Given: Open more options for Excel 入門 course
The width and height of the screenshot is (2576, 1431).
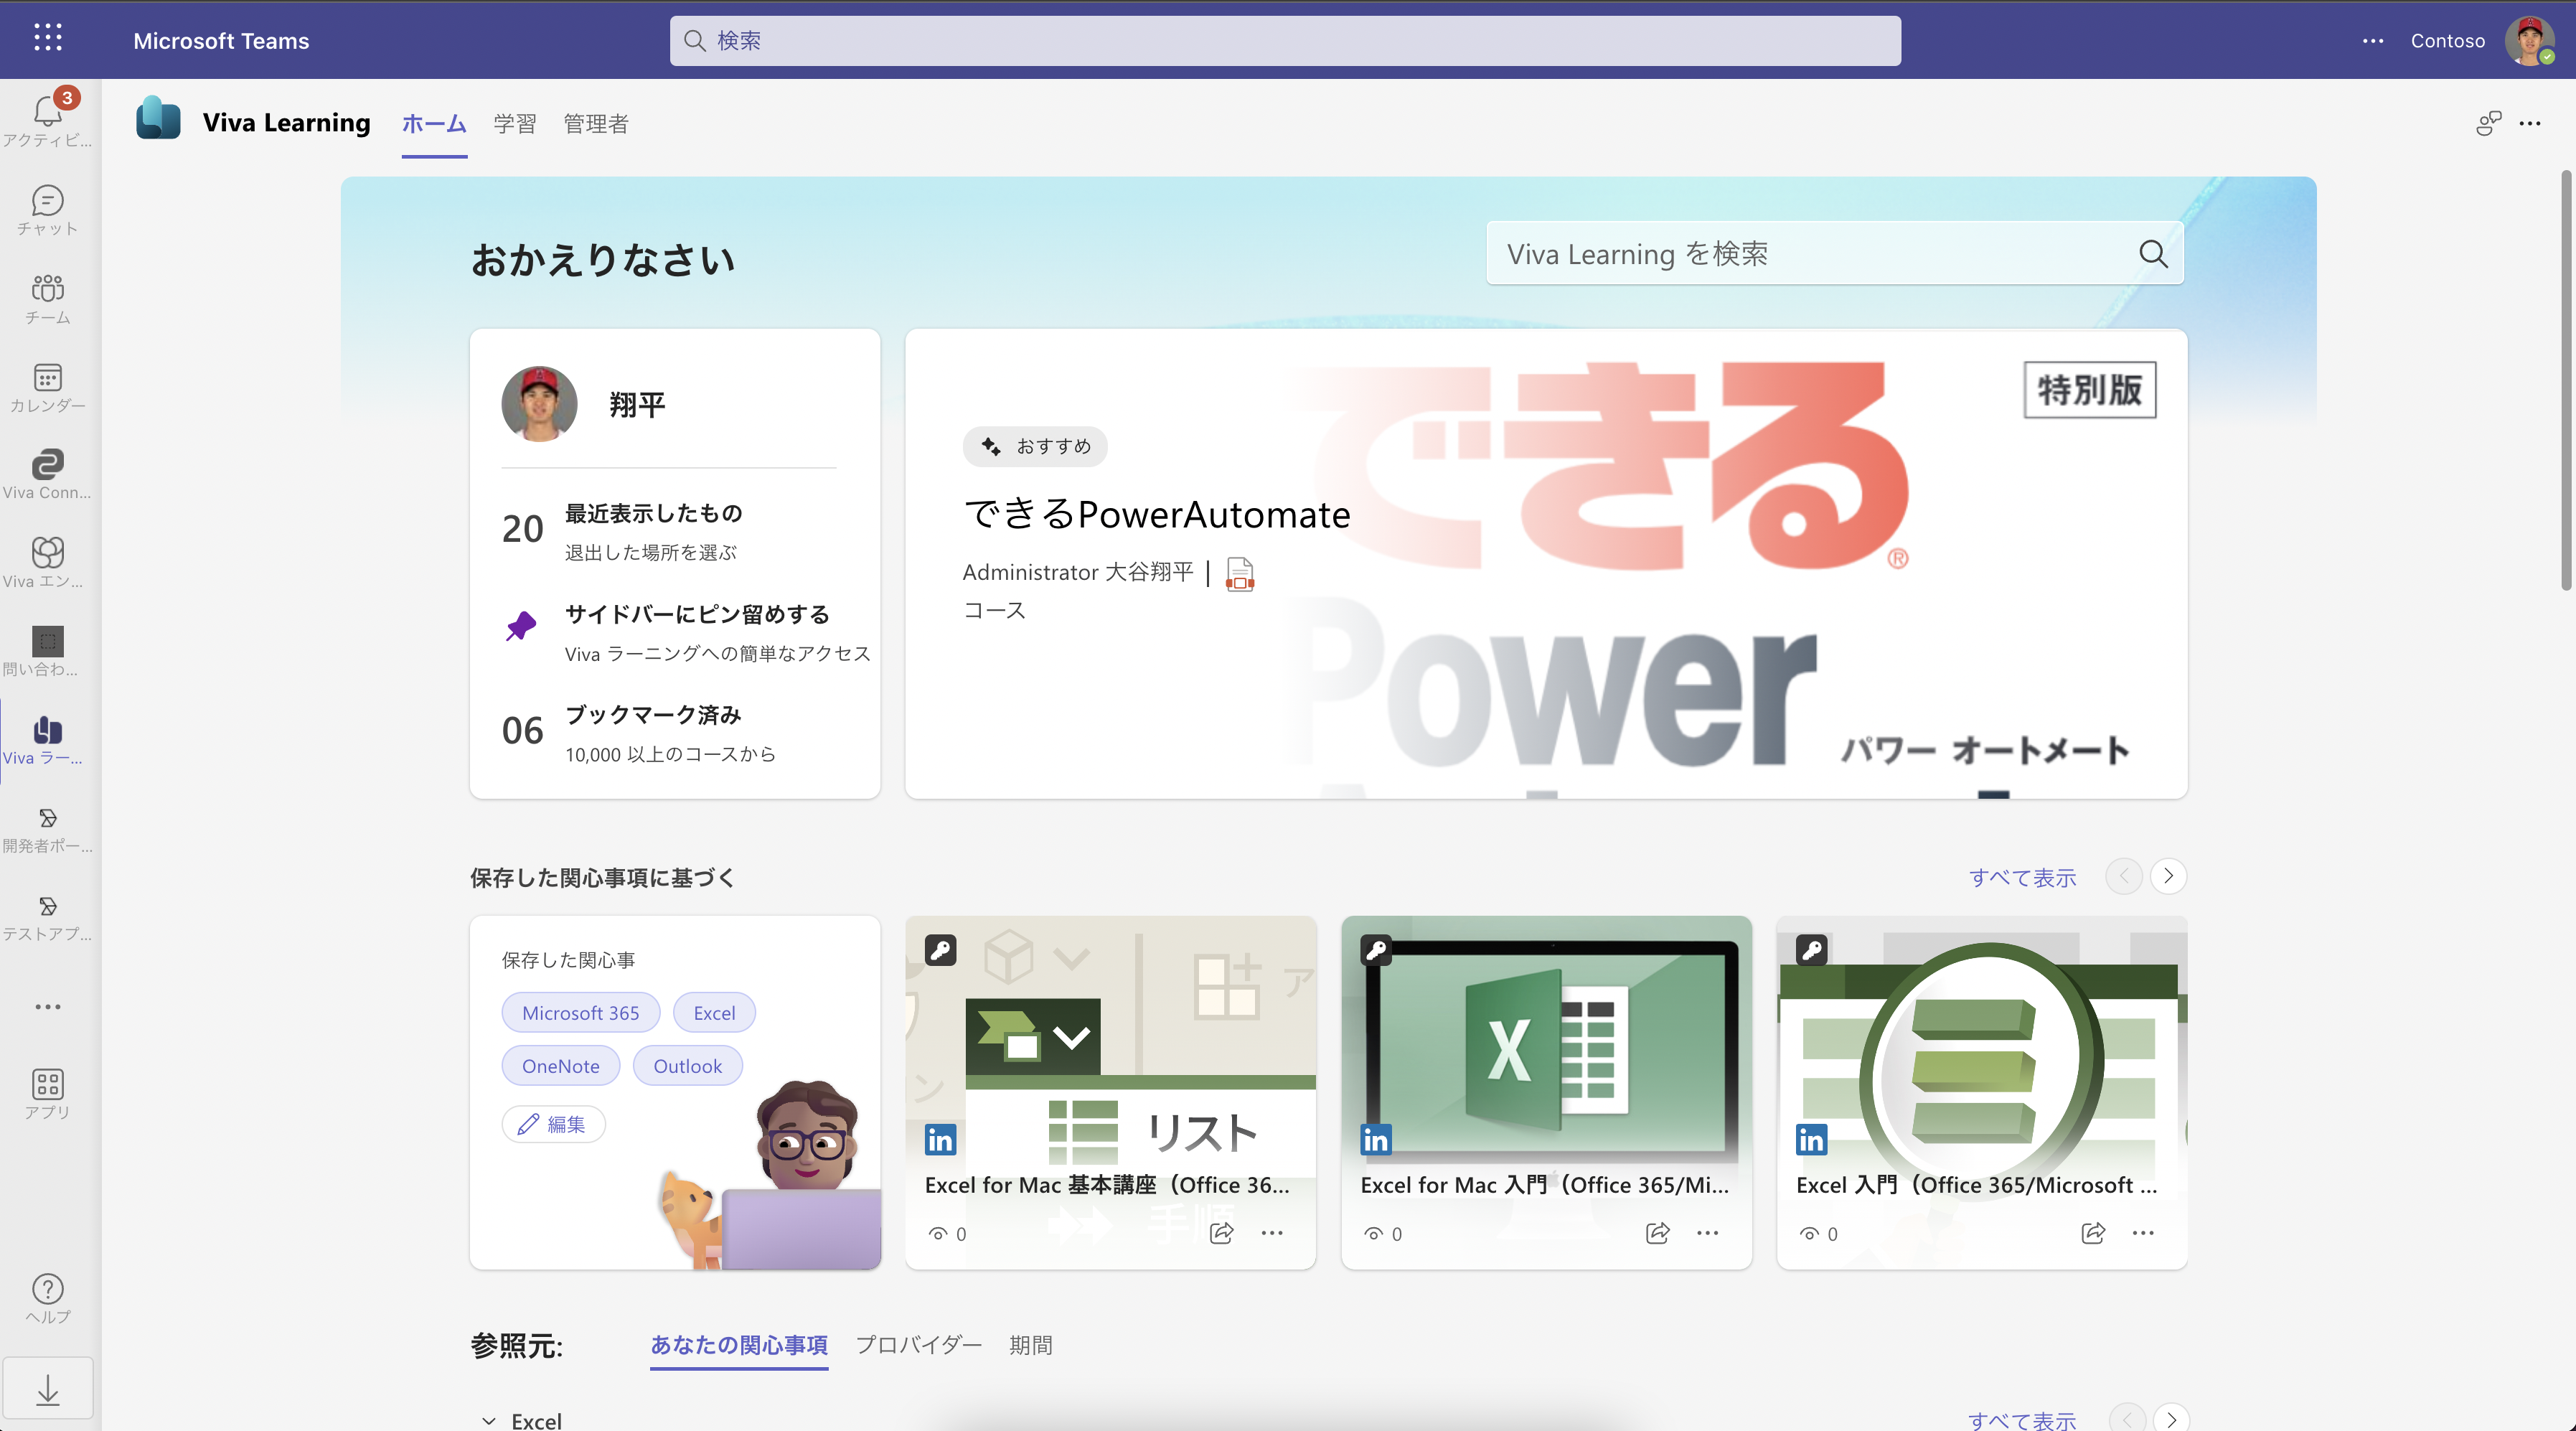Looking at the screenshot, I should click(x=2143, y=1233).
